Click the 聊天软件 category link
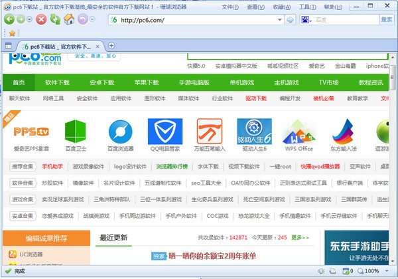The image size is (398, 279). (19, 98)
